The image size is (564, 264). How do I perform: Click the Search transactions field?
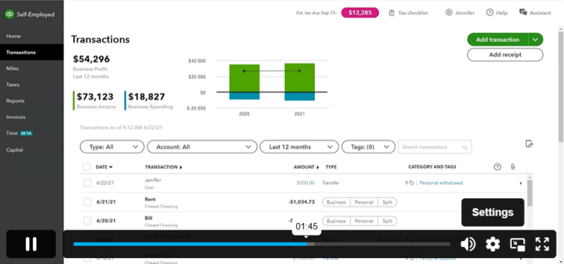point(435,147)
